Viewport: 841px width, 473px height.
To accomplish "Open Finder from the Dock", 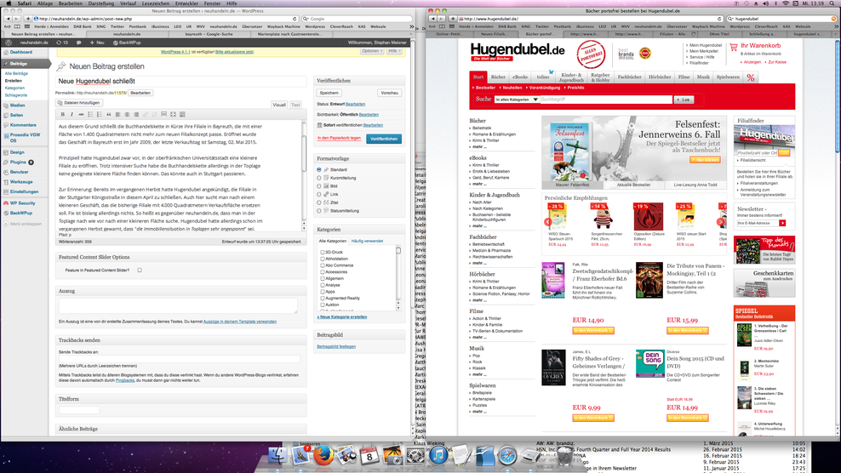I will click(277, 456).
